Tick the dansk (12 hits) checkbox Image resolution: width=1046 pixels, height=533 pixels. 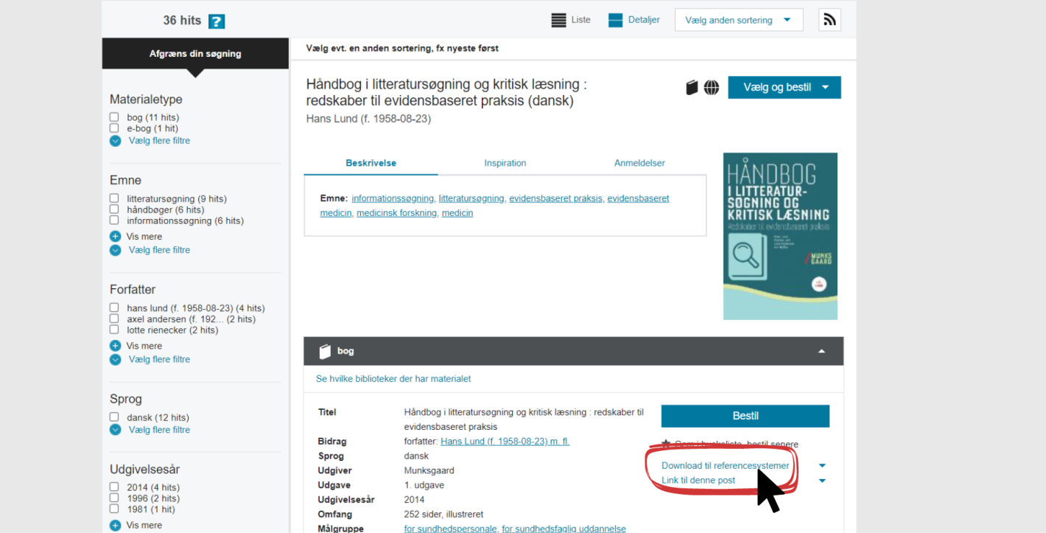pyautogui.click(x=114, y=417)
